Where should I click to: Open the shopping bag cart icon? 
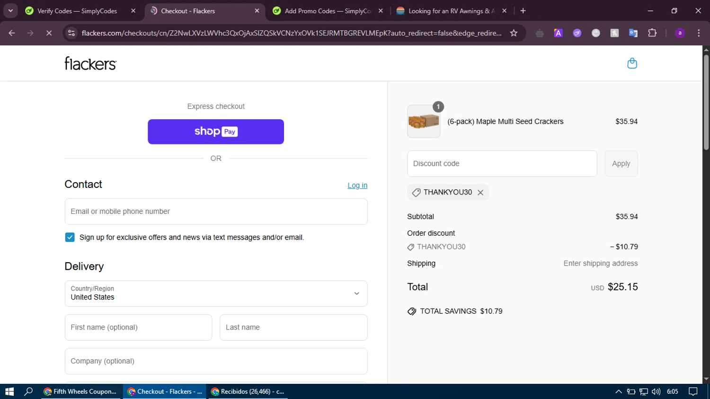632,63
